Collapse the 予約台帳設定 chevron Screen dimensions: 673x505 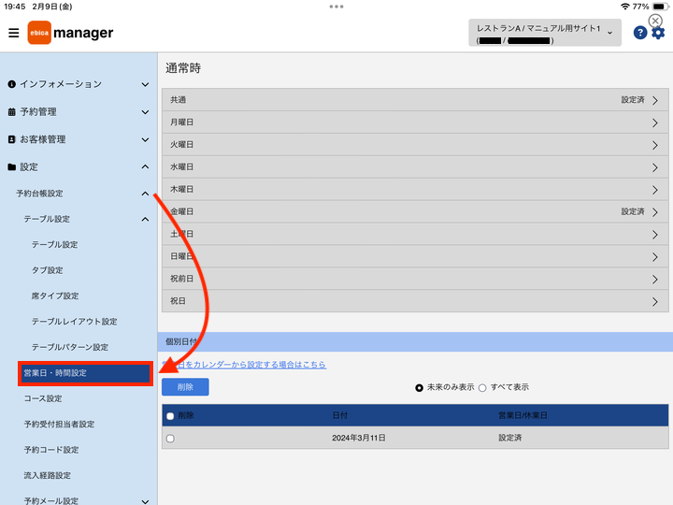146,194
